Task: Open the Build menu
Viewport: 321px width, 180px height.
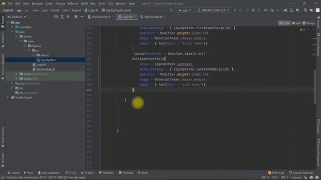Action: click(x=84, y=3)
